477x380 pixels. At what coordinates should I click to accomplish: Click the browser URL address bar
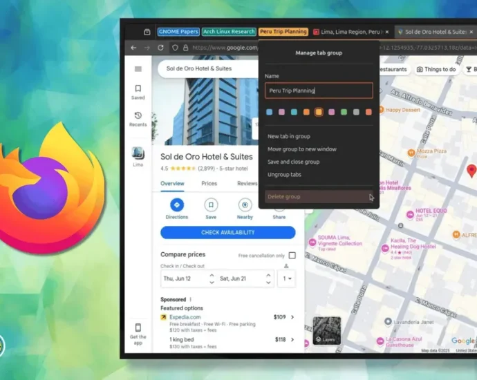(x=225, y=48)
